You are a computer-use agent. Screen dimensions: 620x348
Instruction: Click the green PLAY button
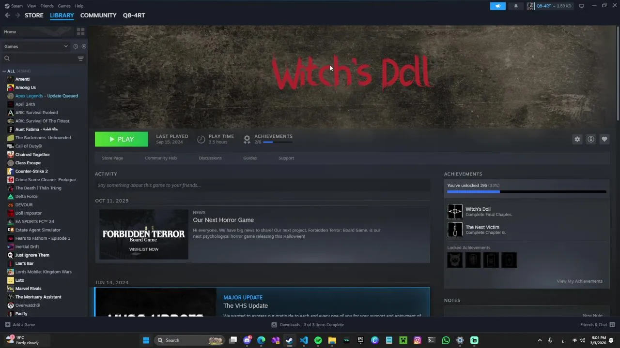122,139
